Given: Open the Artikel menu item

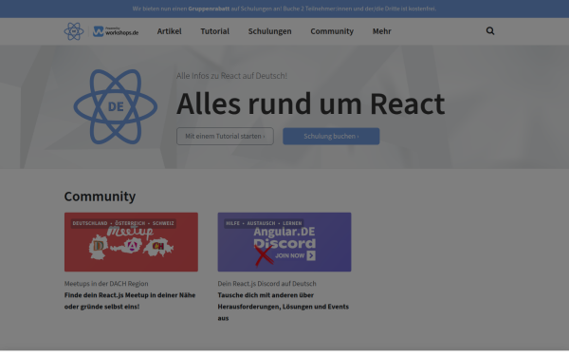Looking at the screenshot, I should coord(169,31).
